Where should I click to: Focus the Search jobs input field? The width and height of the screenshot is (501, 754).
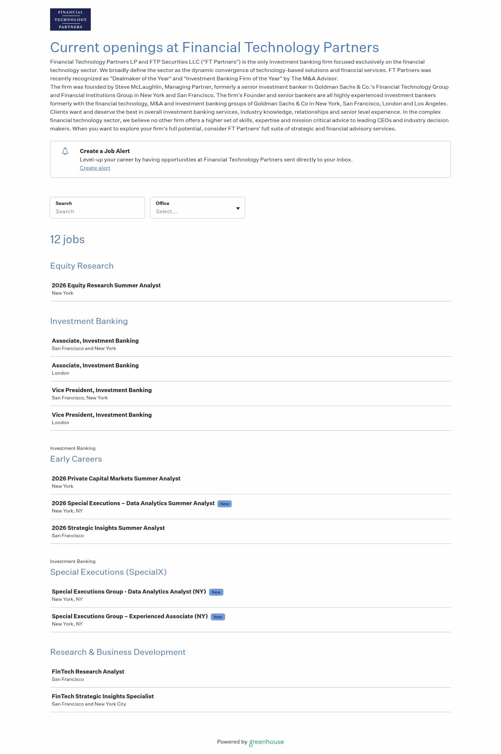(97, 211)
